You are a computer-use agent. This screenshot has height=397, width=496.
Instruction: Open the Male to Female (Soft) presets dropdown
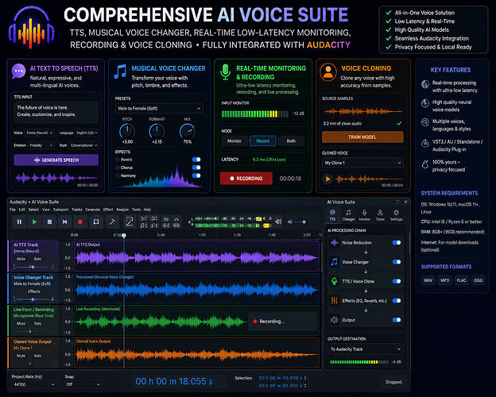click(159, 109)
